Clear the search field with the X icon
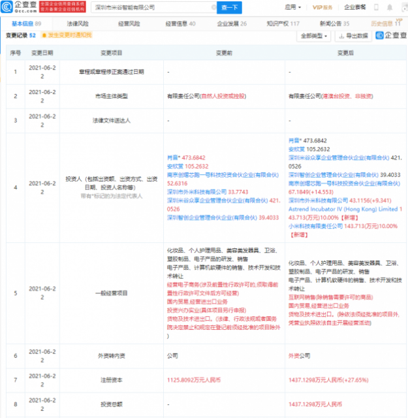The image size is (408, 418). (x=213, y=7)
